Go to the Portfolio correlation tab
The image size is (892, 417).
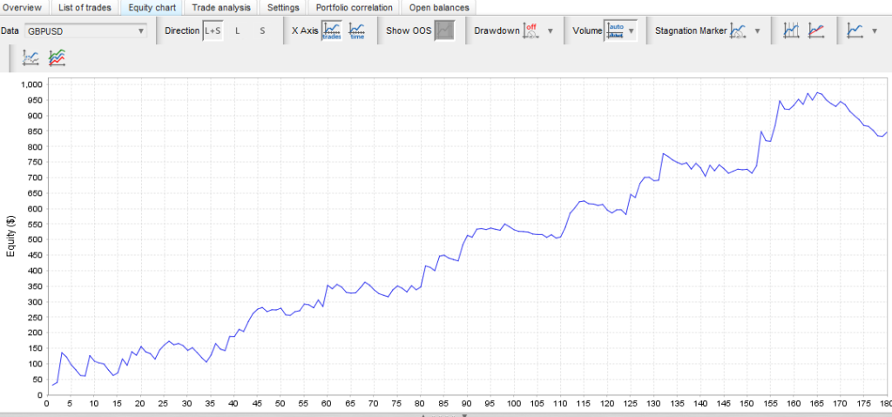[x=354, y=7]
